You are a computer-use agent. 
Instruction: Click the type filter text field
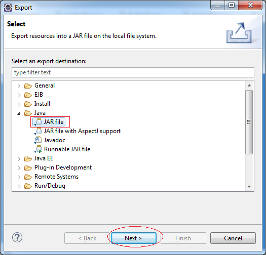[133, 72]
